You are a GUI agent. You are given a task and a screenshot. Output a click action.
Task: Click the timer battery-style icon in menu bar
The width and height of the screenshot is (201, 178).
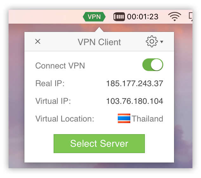119,17
